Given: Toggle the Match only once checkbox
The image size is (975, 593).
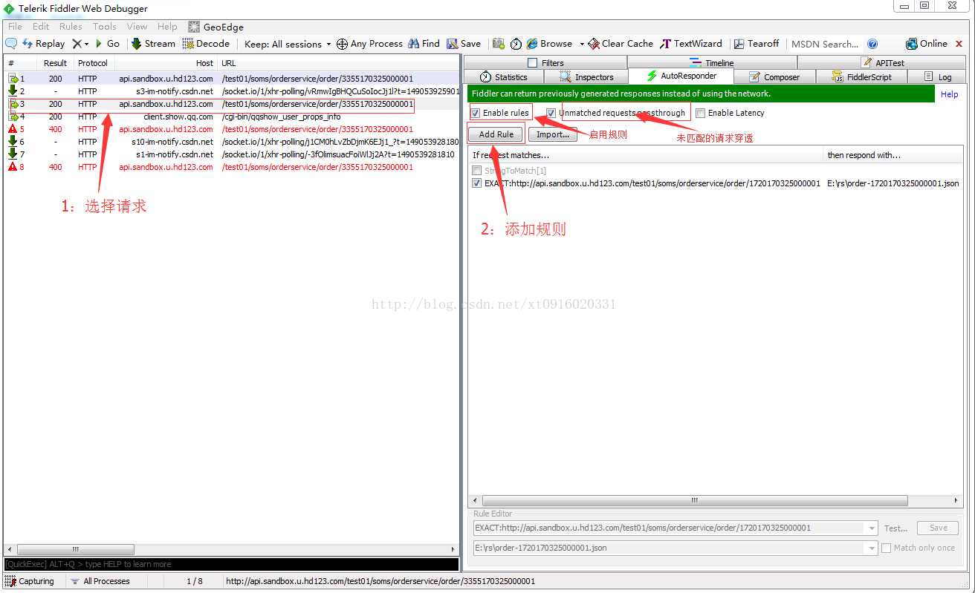Looking at the screenshot, I should (887, 548).
